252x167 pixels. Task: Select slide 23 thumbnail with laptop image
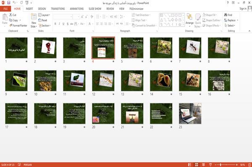(x=190, y=113)
